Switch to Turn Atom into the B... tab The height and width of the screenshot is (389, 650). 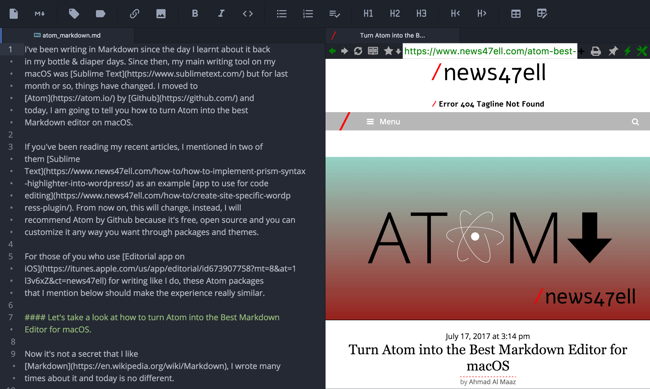click(x=393, y=35)
